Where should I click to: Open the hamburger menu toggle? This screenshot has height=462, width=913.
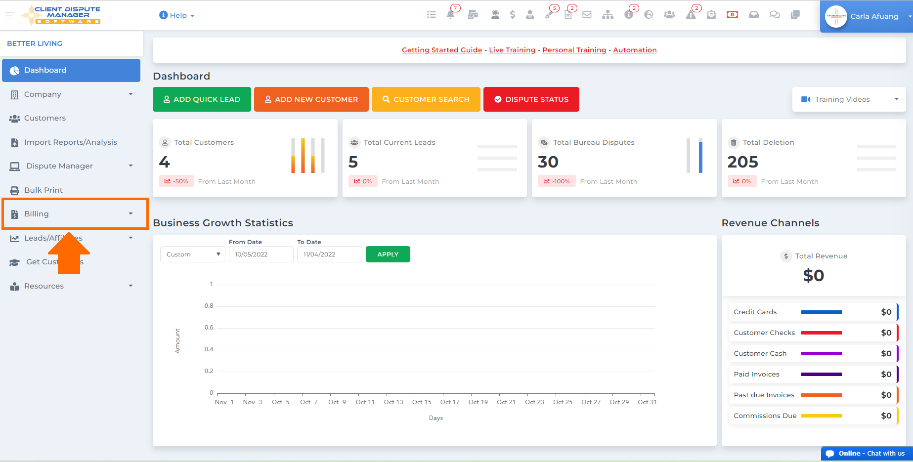9,15
